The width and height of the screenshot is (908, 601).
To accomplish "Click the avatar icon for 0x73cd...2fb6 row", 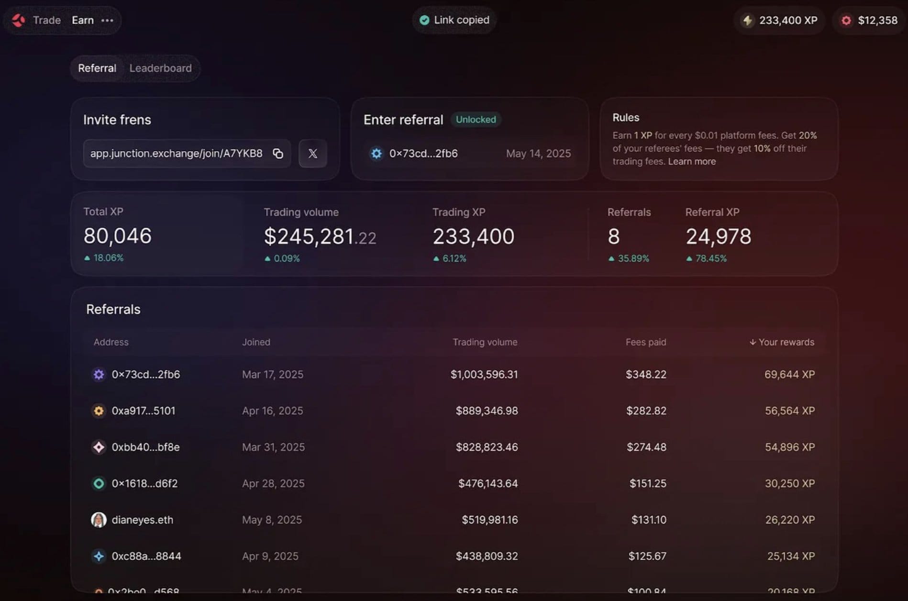I will coord(99,375).
